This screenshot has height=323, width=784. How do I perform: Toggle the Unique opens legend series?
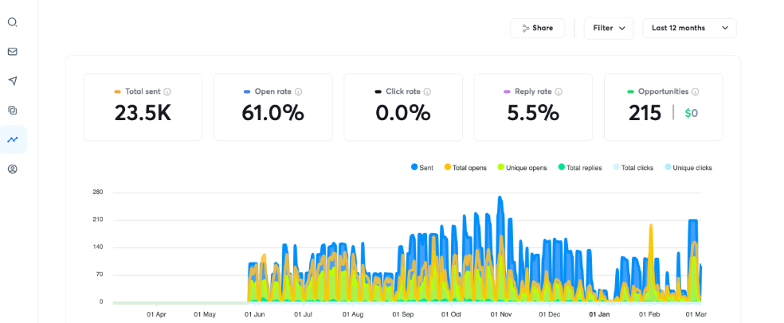(x=522, y=168)
